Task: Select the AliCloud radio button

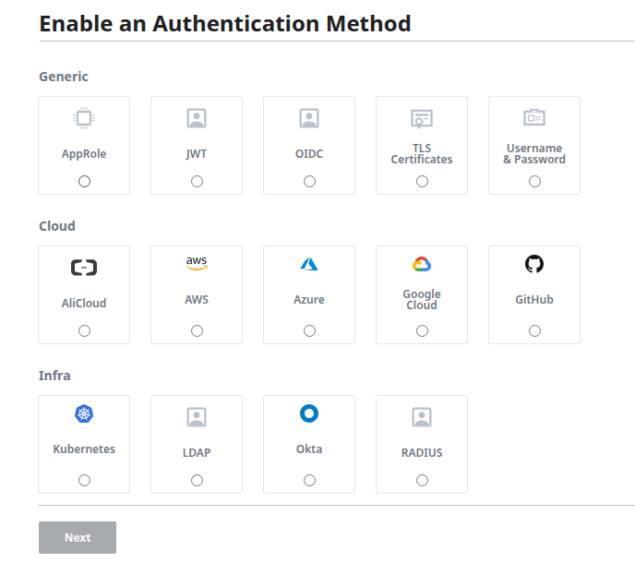Action: [84, 330]
